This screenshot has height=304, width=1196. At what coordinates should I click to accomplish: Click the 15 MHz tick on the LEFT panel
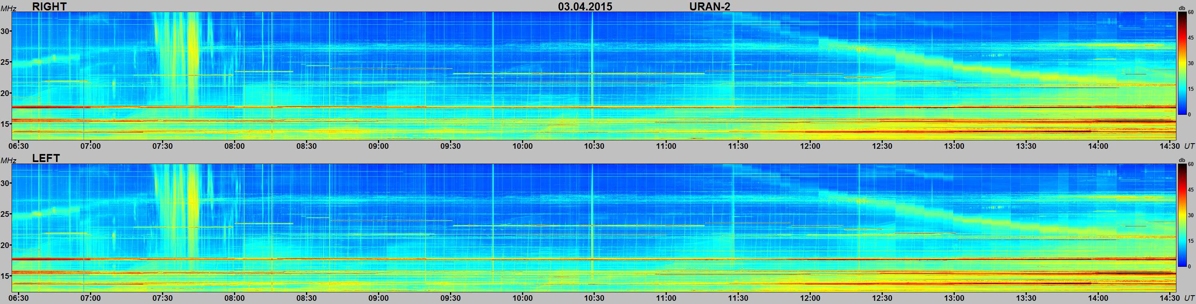[x=6, y=276]
